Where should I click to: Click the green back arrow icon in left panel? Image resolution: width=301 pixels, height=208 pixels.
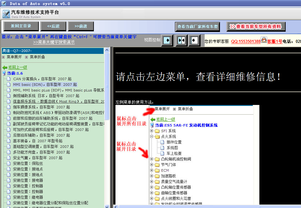tap(5, 67)
